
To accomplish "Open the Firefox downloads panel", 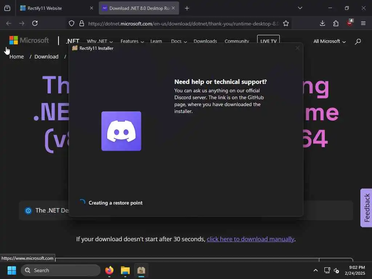I will pyautogui.click(x=323, y=23).
